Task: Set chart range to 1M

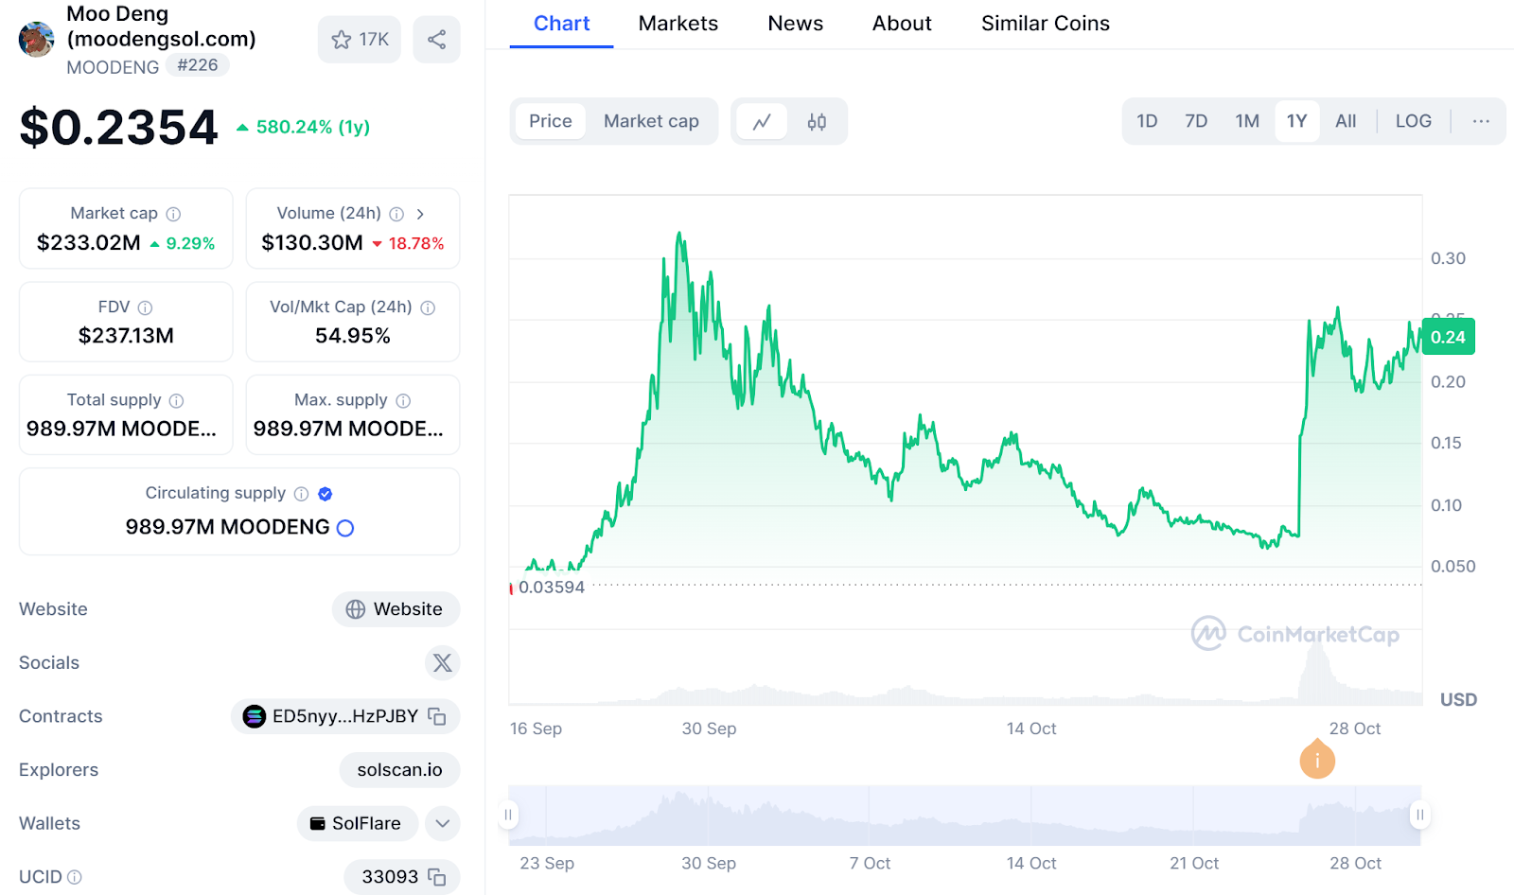Action: tap(1247, 121)
